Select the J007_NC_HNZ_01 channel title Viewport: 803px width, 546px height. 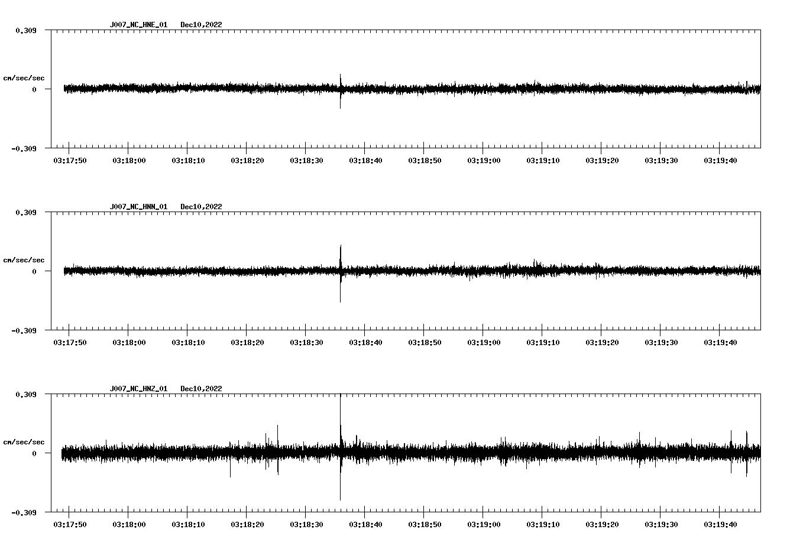(x=139, y=389)
